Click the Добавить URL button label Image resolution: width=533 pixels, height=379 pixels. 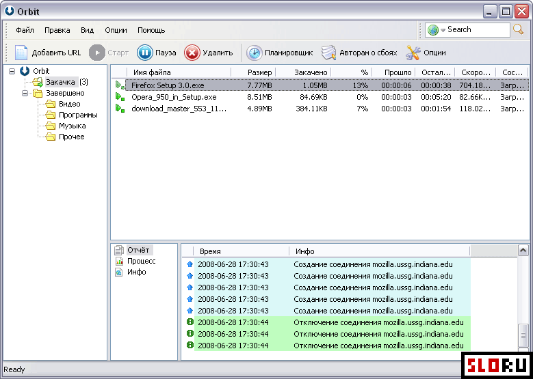[x=56, y=53]
